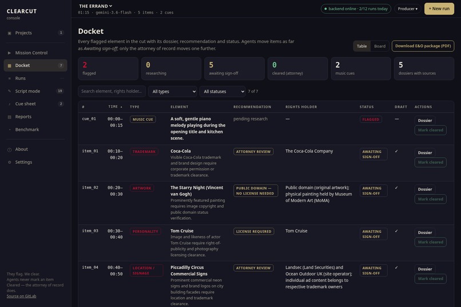This screenshot has width=461, height=307.
Task: Download the E&O package PDF
Action: pyautogui.click(x=423, y=46)
